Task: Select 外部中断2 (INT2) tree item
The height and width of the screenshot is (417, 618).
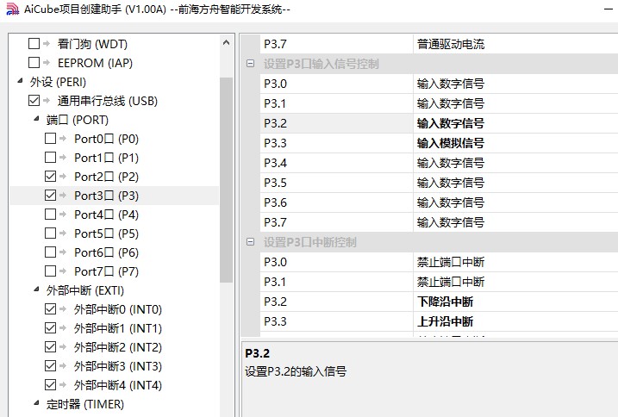Action: (x=118, y=347)
